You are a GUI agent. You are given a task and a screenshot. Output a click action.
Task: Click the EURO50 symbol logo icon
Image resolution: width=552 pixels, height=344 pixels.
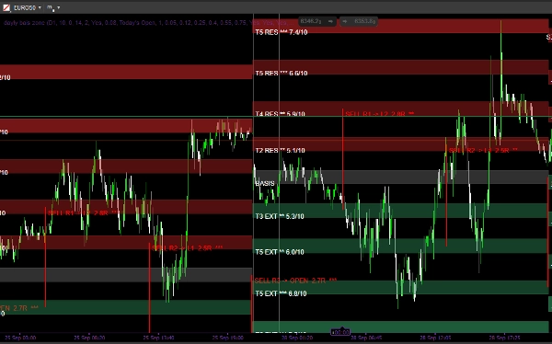coord(6,7)
